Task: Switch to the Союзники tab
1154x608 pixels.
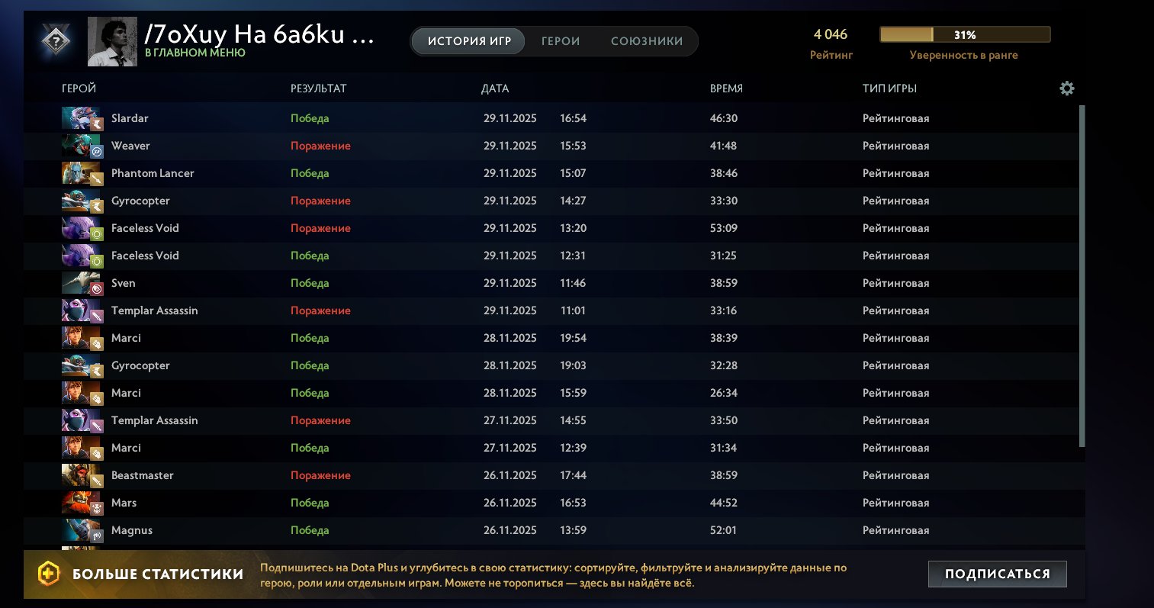Action: (x=646, y=41)
